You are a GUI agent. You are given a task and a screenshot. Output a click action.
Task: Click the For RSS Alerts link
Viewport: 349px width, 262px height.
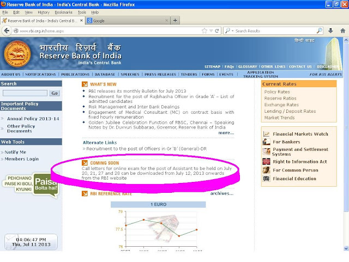[326, 74]
